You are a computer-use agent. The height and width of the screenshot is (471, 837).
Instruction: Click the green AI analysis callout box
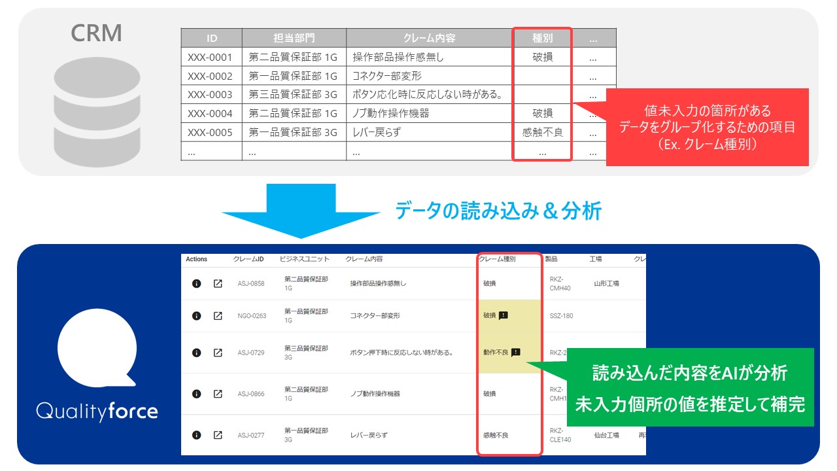click(x=689, y=389)
